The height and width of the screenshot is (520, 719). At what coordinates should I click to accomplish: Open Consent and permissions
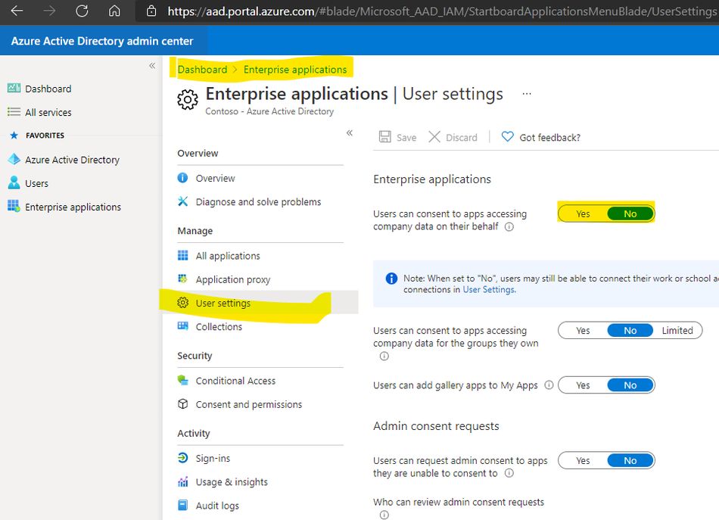pyautogui.click(x=248, y=404)
